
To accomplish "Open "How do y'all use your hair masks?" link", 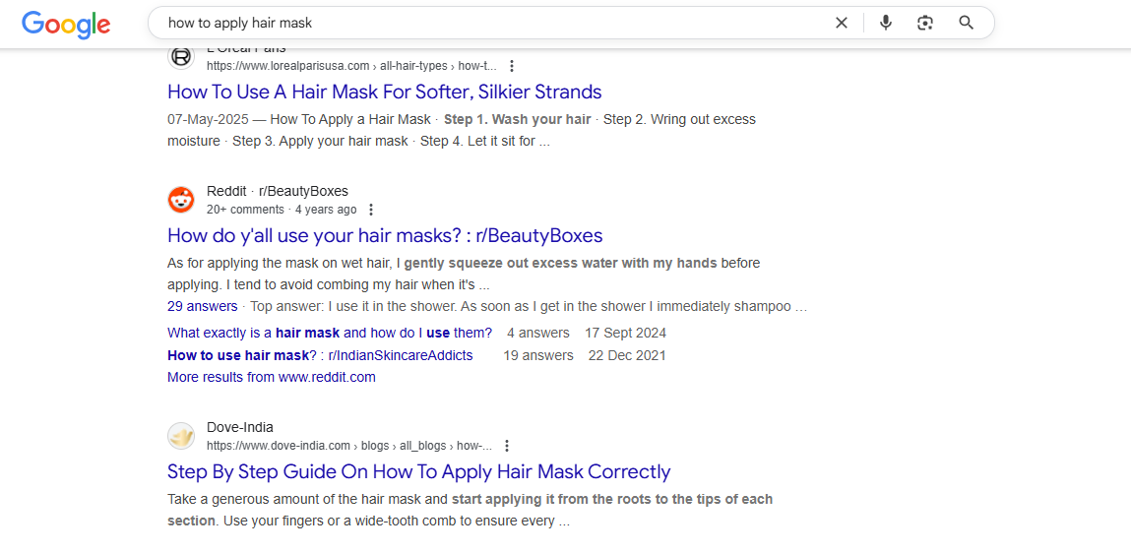I will [x=385, y=236].
